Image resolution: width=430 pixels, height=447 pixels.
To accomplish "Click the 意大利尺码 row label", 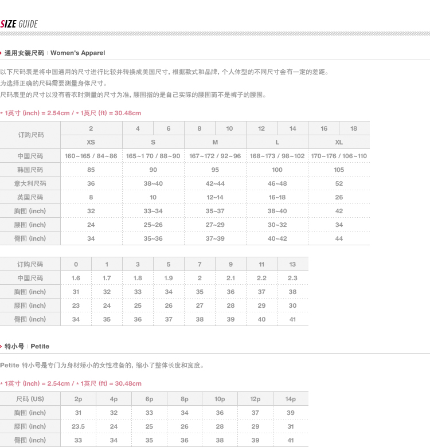I will click(30, 183).
